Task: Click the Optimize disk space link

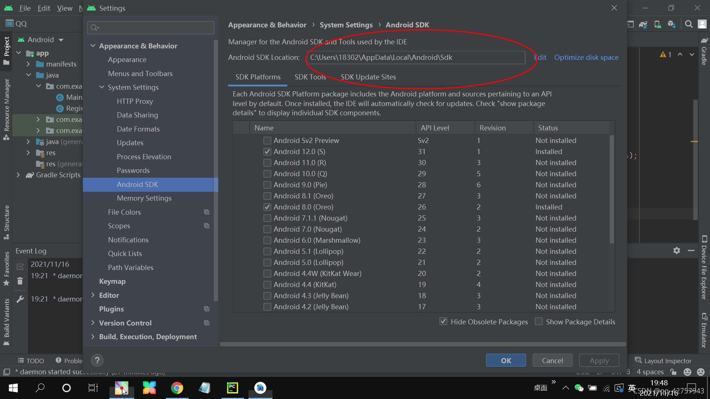Action: 586,57
